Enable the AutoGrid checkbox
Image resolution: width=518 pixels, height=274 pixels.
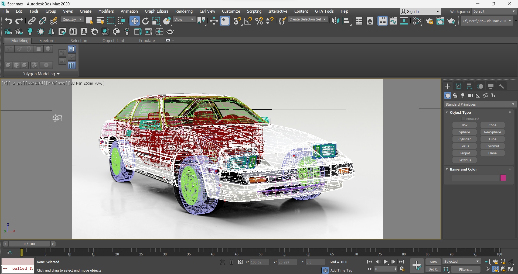click(463, 119)
